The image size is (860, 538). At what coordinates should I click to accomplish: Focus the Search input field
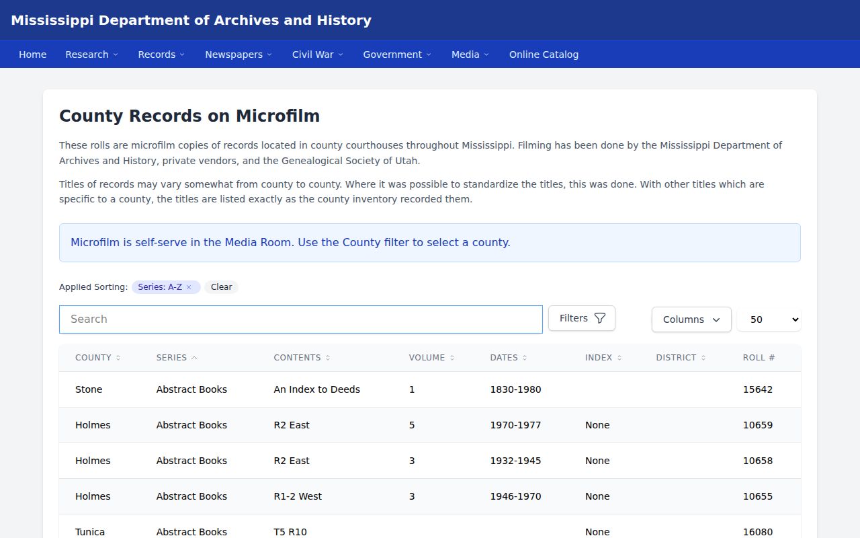[301, 319]
